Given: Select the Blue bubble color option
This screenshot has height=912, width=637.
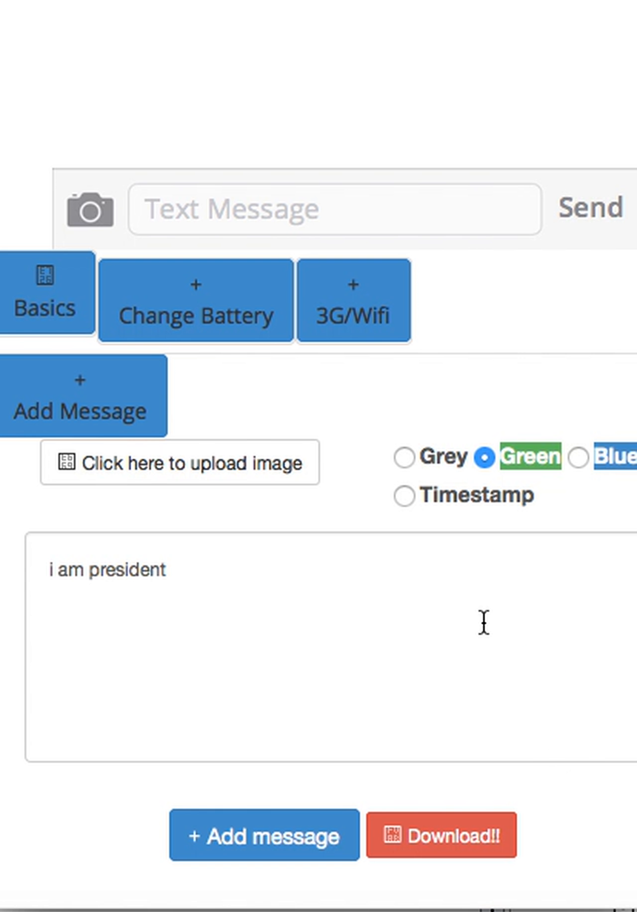Looking at the screenshot, I should (578, 456).
